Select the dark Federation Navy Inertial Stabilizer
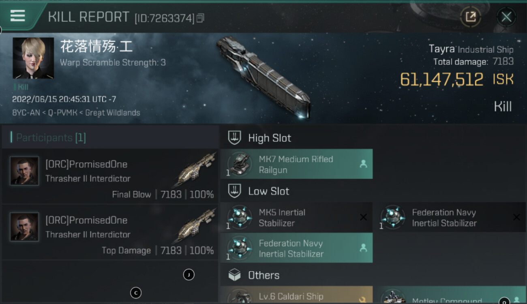 tap(450, 218)
